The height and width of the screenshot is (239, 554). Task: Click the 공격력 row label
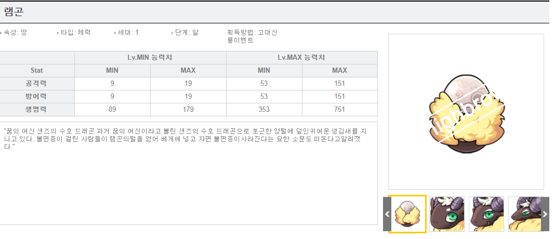37,84
